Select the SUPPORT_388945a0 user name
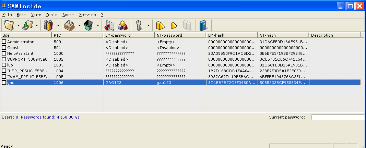Viewport: 366px width, 148px height. click(x=27, y=59)
